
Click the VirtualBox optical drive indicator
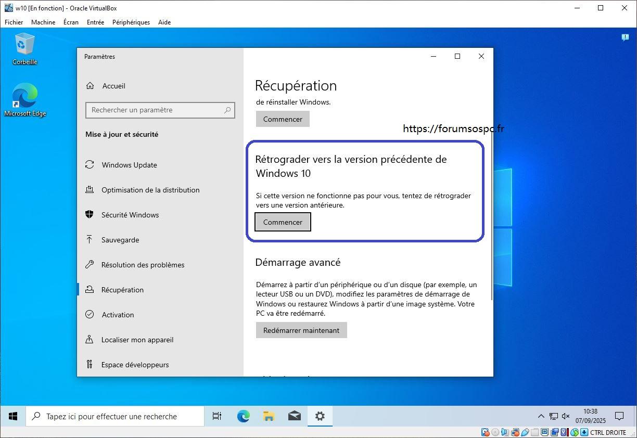[x=495, y=432]
